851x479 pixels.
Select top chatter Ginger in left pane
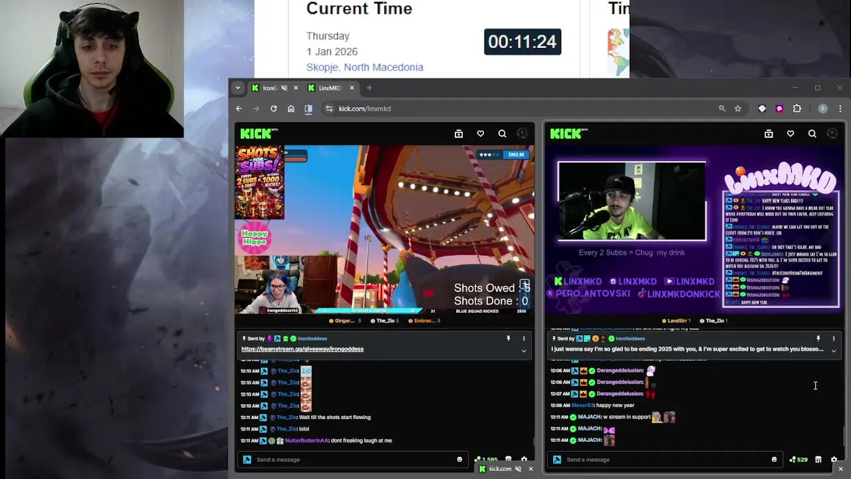[344, 321]
